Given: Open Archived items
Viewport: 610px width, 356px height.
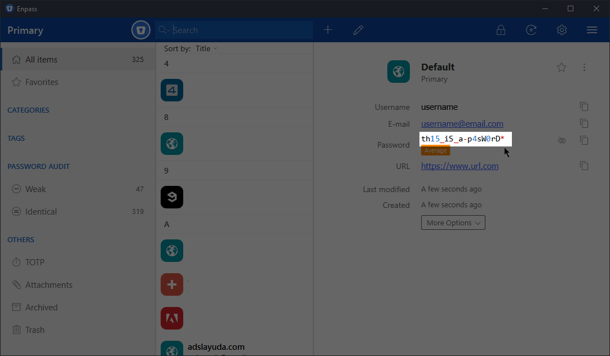Looking at the screenshot, I should pos(78,307).
